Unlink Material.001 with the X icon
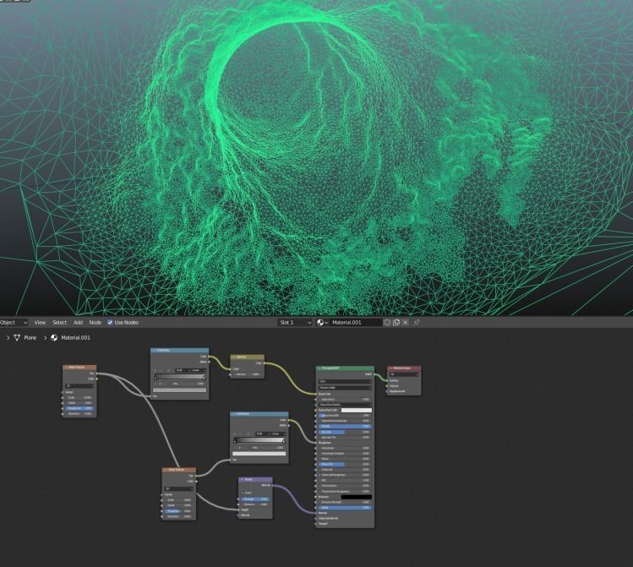 click(x=406, y=323)
